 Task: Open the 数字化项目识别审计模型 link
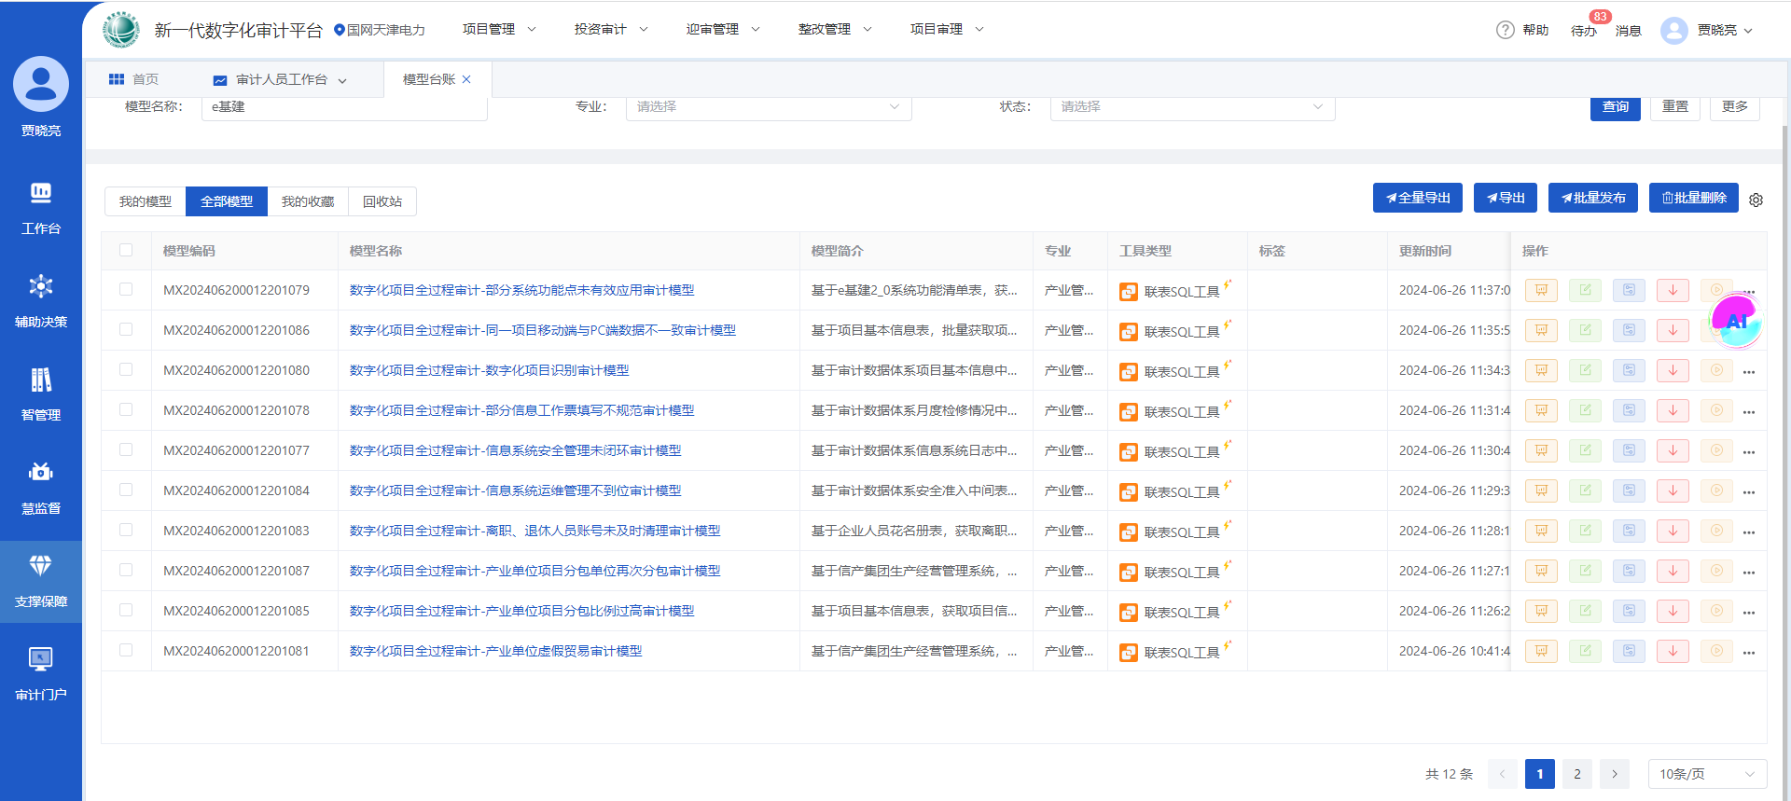coord(489,370)
